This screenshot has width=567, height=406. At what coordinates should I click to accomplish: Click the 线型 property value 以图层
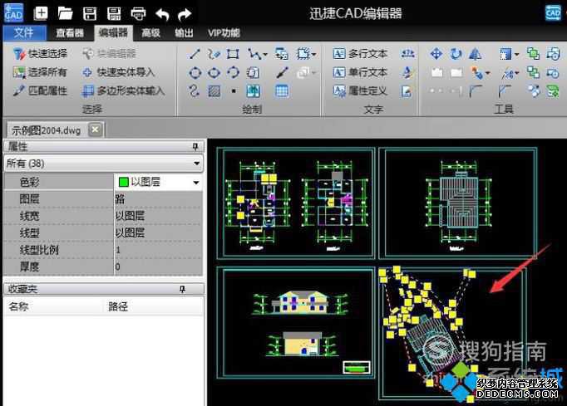(130, 232)
